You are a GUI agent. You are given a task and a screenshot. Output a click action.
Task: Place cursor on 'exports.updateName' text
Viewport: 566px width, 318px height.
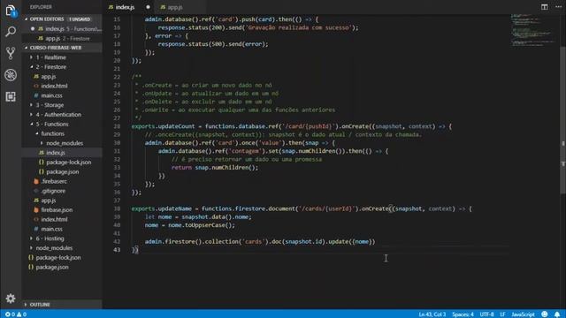161,208
